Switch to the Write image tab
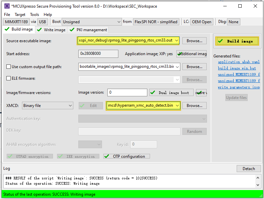The width and height of the screenshot is (264, 199). (51, 30)
